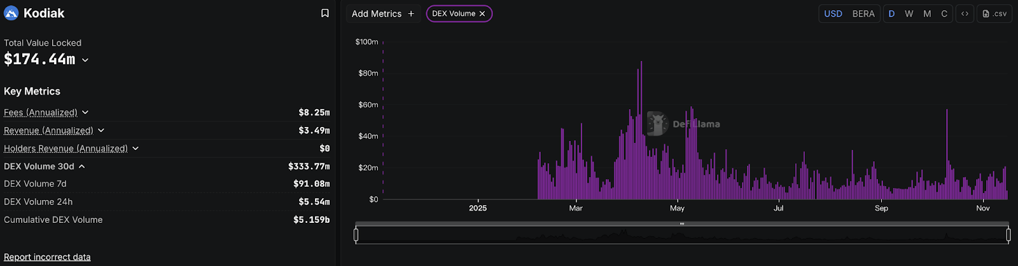The height and width of the screenshot is (266, 1018).
Task: Click the $5.159b cumulative volume value
Action: pyautogui.click(x=311, y=220)
